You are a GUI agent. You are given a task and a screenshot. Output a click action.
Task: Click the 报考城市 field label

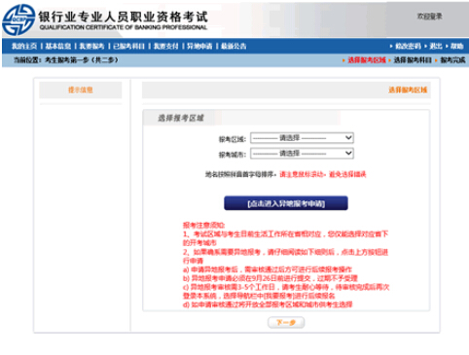tap(233, 155)
